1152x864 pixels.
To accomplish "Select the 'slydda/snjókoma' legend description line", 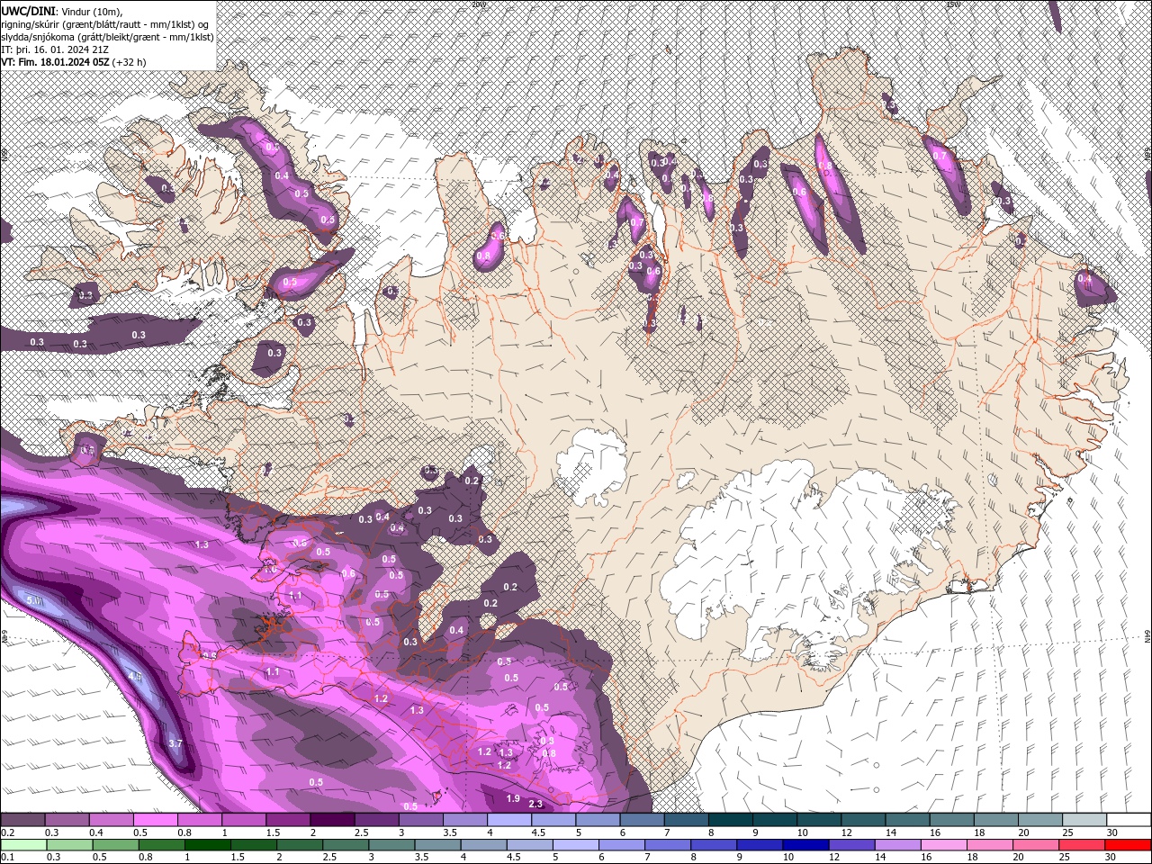I will point(107,37).
